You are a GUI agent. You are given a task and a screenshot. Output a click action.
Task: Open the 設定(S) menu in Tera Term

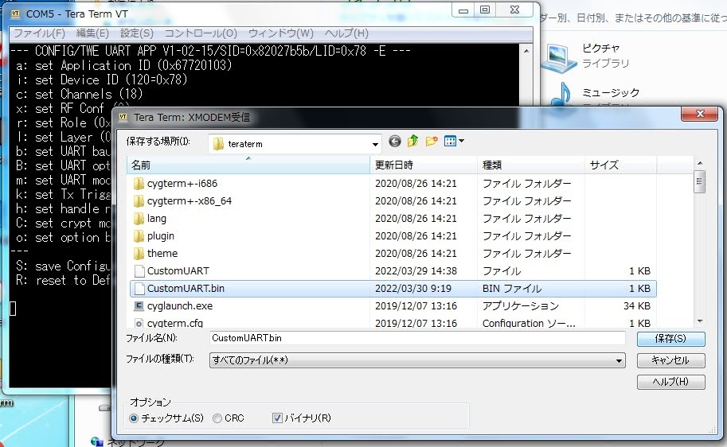(137, 33)
